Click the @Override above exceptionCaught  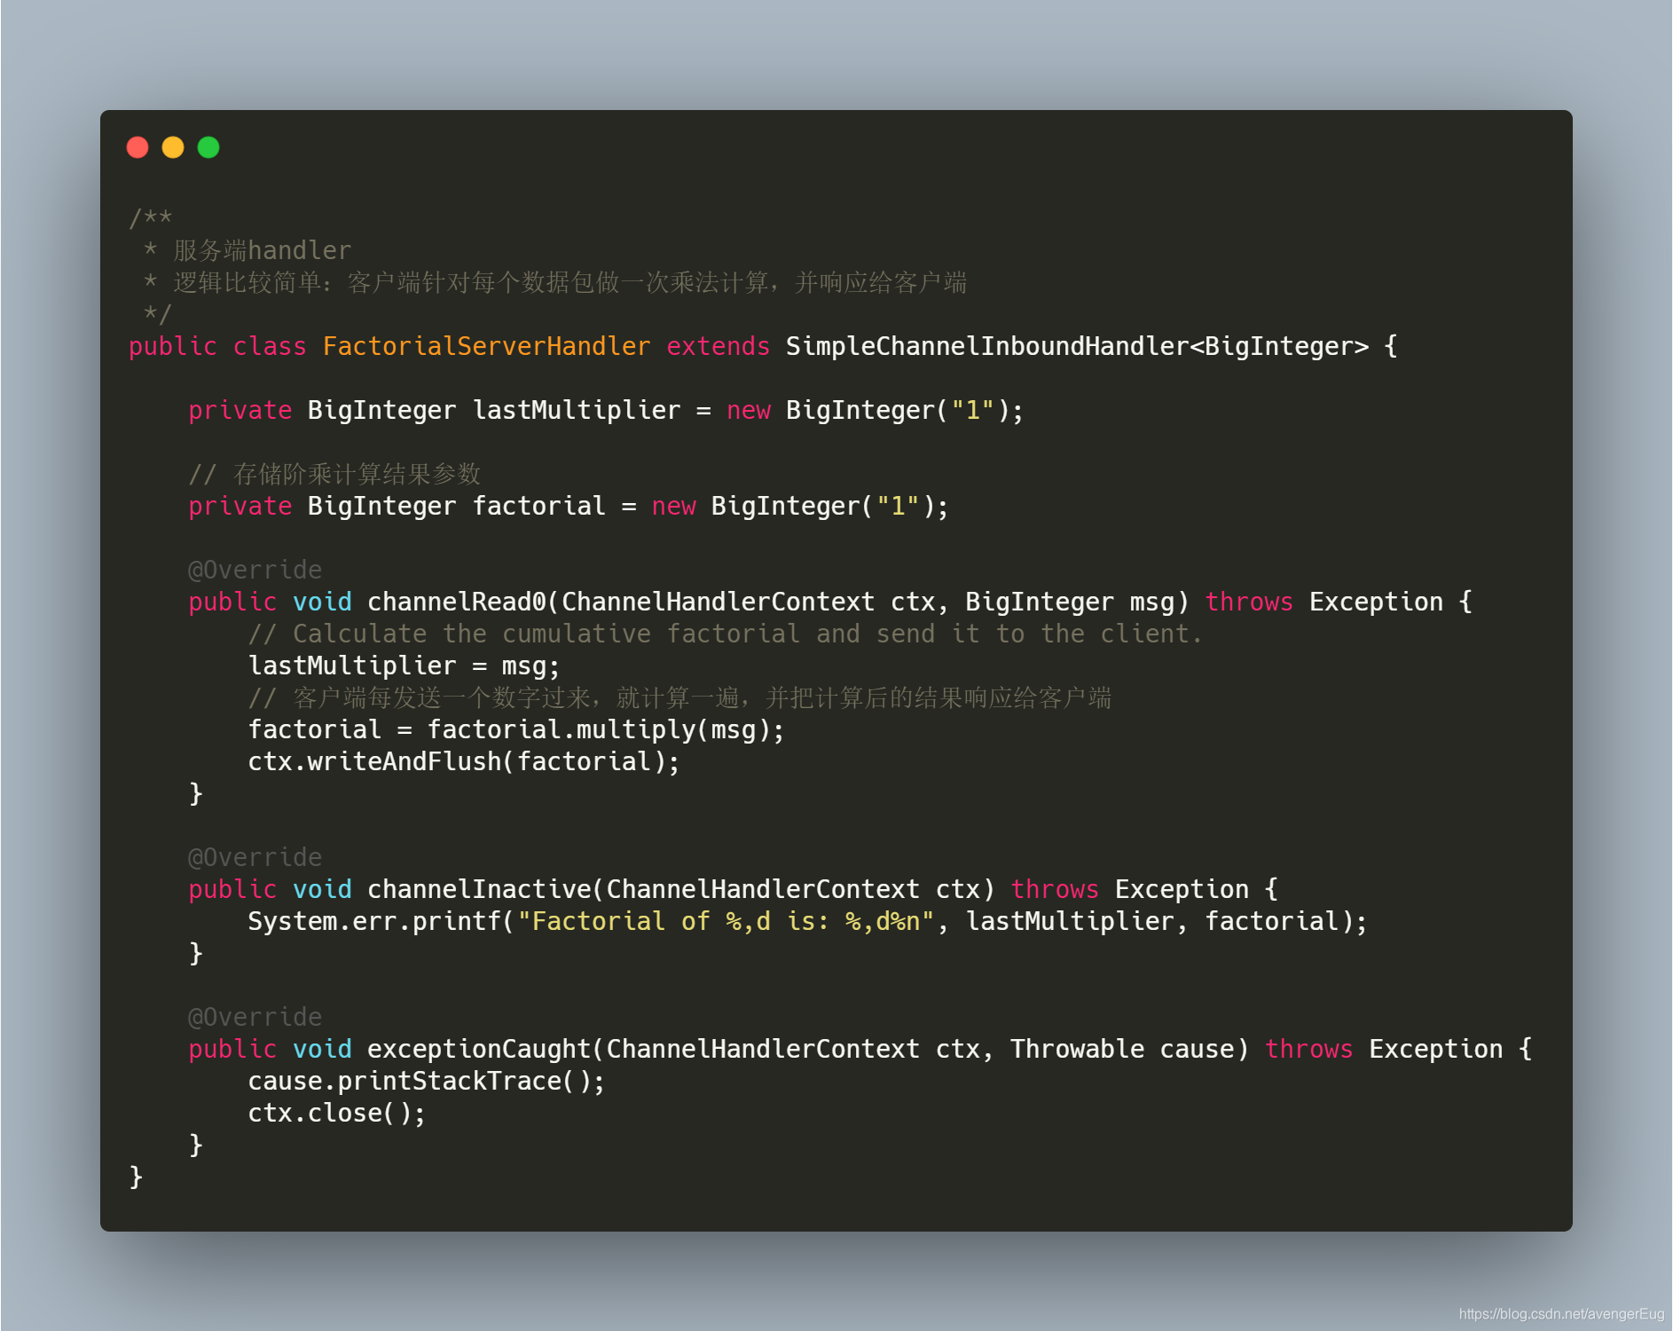coord(255,1017)
